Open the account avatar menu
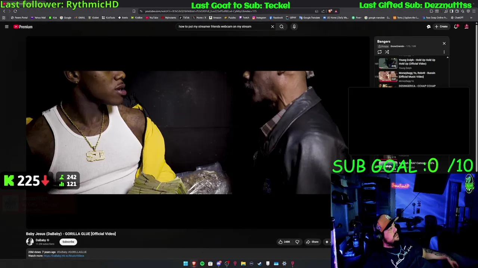Screen dimensions: 478x268 tap(466, 26)
